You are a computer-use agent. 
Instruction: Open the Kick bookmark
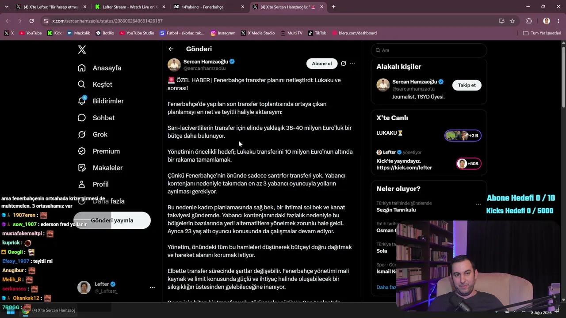(x=54, y=33)
